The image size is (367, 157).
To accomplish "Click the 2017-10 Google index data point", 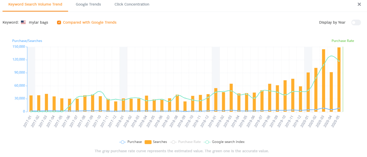I will (x=100, y=92).
